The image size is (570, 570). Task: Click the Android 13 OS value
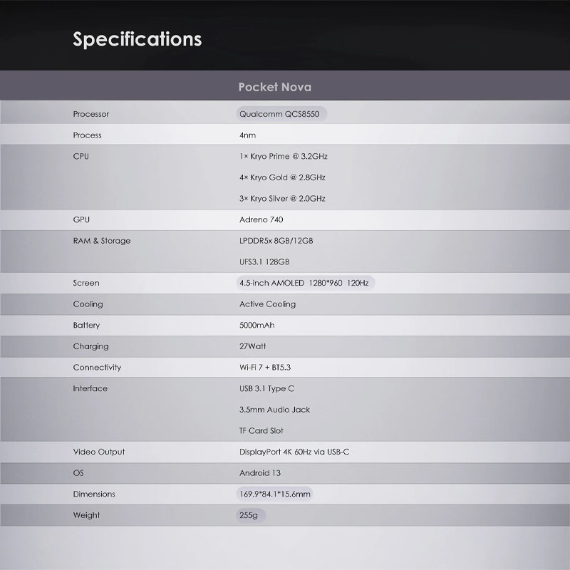click(x=260, y=473)
